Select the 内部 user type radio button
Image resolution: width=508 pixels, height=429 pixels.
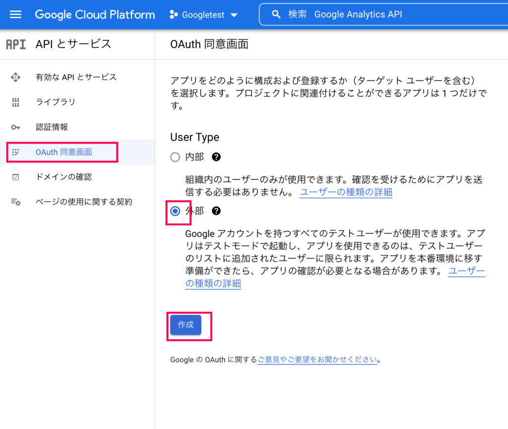175,157
